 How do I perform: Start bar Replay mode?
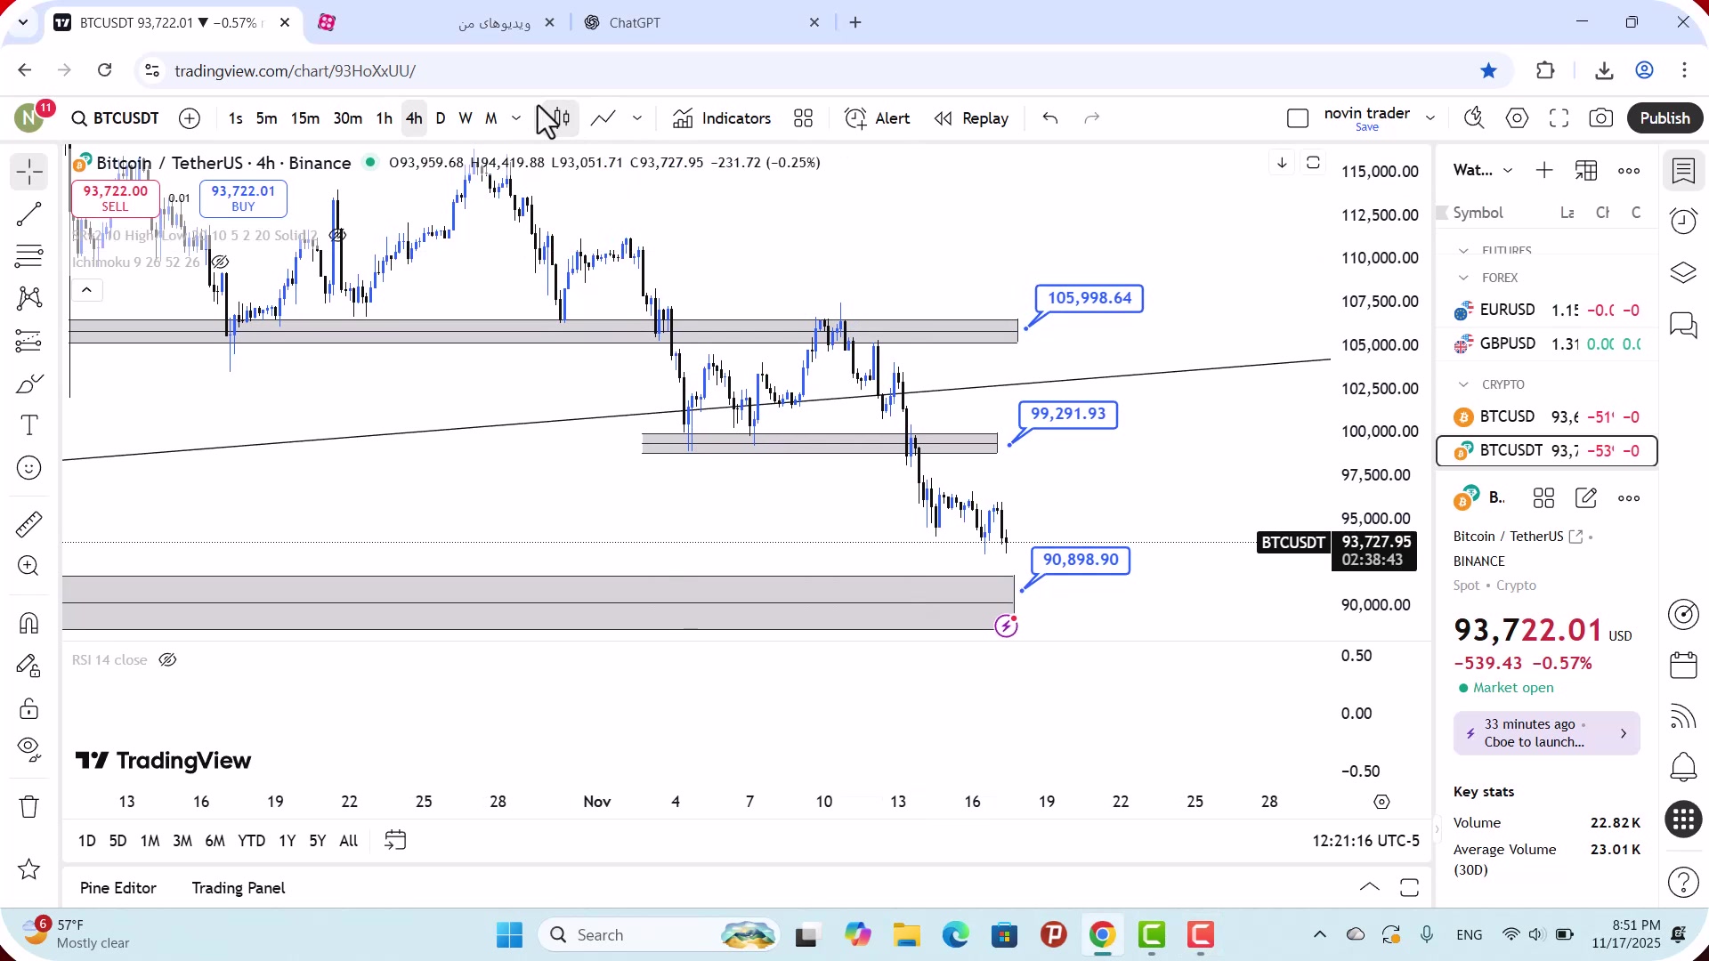(971, 118)
